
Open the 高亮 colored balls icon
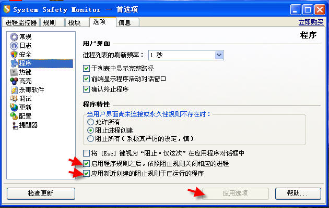coord(14,81)
